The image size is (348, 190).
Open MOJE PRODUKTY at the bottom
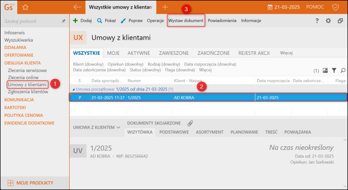pyautogui.click(x=35, y=183)
